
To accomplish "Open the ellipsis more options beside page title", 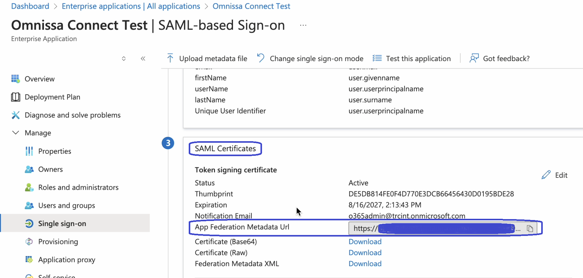I will coord(303,25).
